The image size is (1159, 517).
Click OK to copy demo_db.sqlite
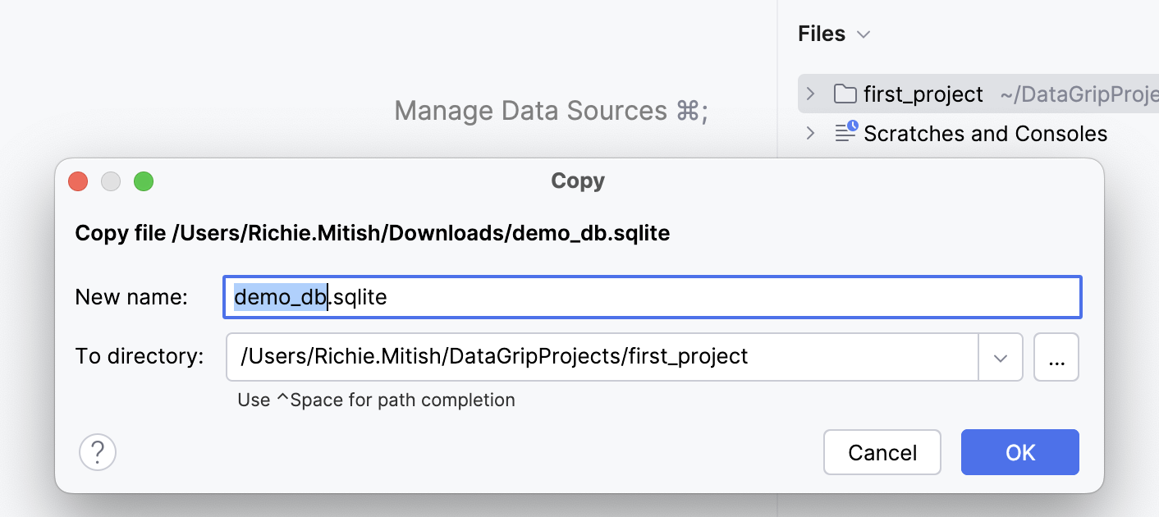(1019, 452)
